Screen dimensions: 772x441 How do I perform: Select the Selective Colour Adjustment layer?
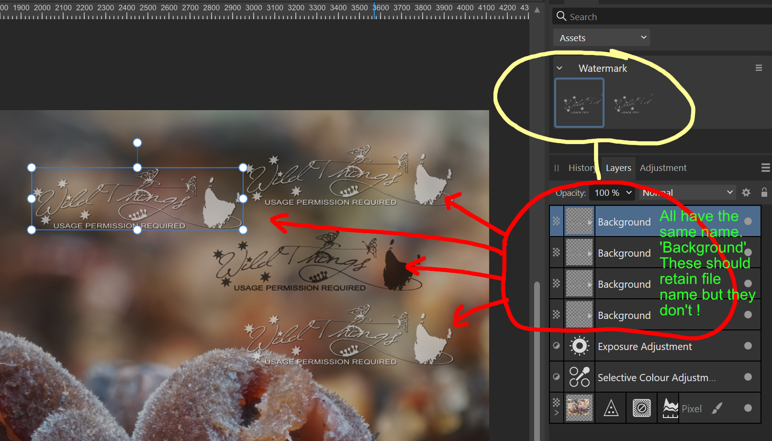point(655,377)
